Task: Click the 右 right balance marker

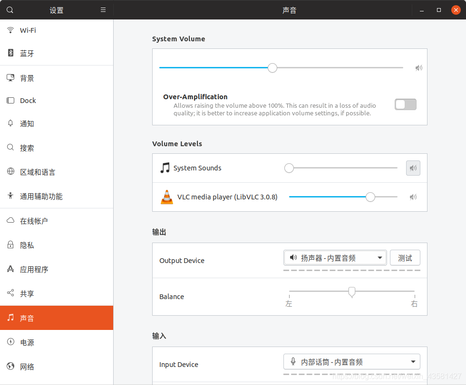Action: point(414,303)
